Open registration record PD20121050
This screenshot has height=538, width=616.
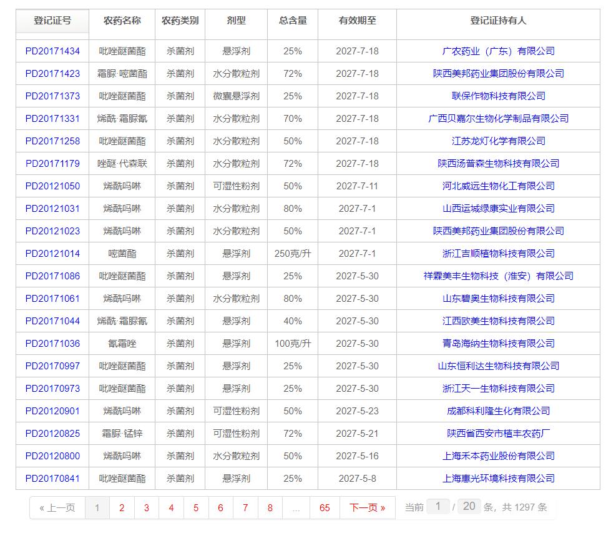pyautogui.click(x=51, y=186)
